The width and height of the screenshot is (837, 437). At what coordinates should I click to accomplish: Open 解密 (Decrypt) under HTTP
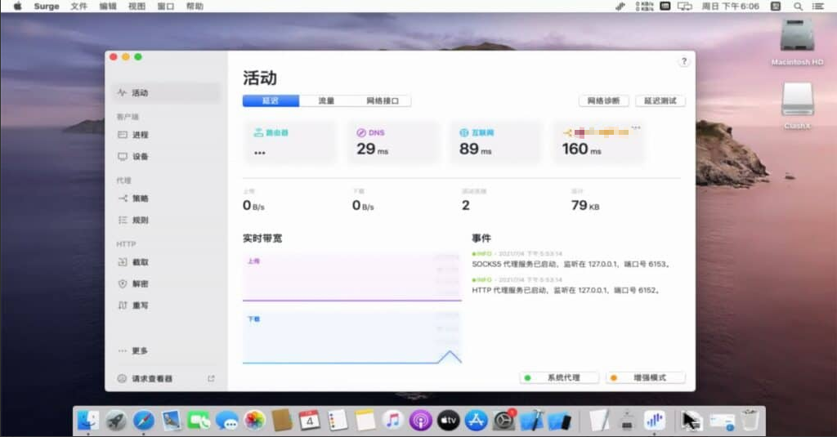coord(140,283)
